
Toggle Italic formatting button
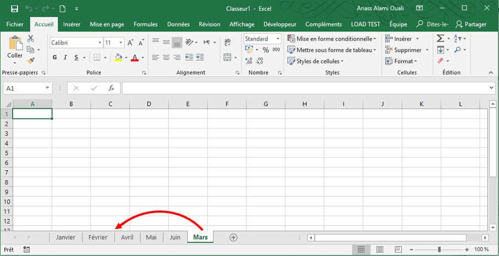point(65,58)
